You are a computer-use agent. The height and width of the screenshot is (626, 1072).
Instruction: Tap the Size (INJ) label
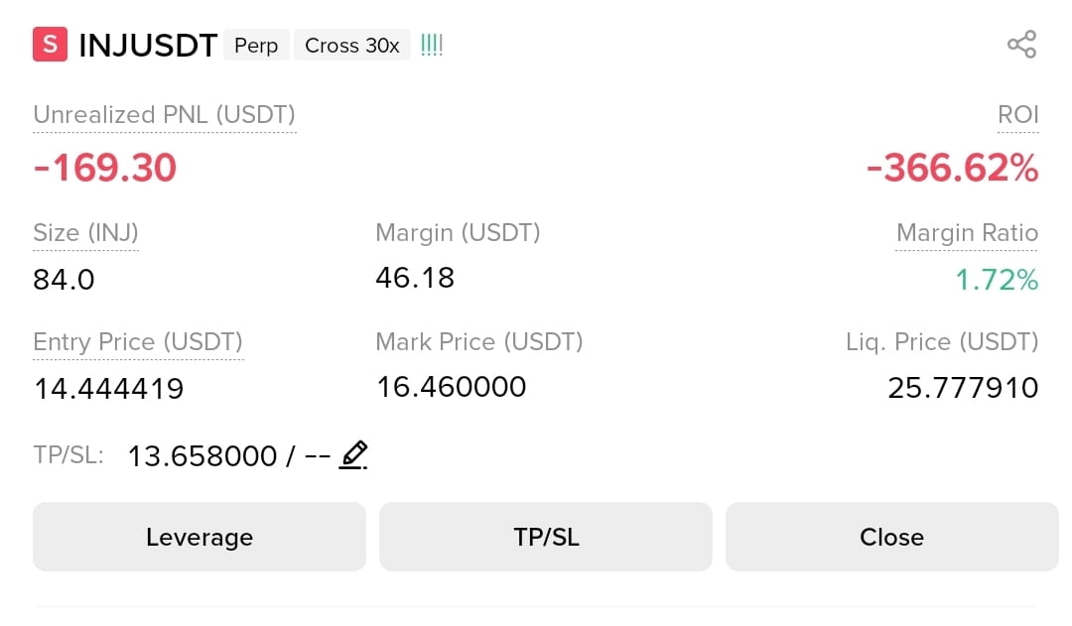point(85,233)
